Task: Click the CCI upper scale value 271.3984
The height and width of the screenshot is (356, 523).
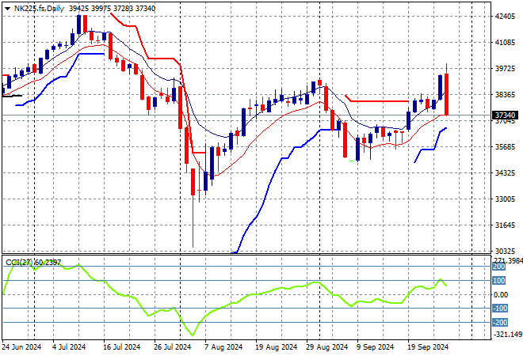Action: coord(508,260)
